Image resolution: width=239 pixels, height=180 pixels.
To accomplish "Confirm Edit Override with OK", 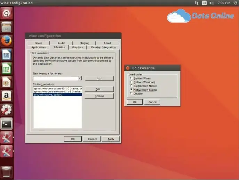I will click(135, 102).
